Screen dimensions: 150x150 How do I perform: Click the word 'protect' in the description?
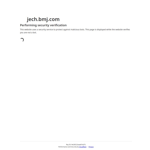point(59,29)
